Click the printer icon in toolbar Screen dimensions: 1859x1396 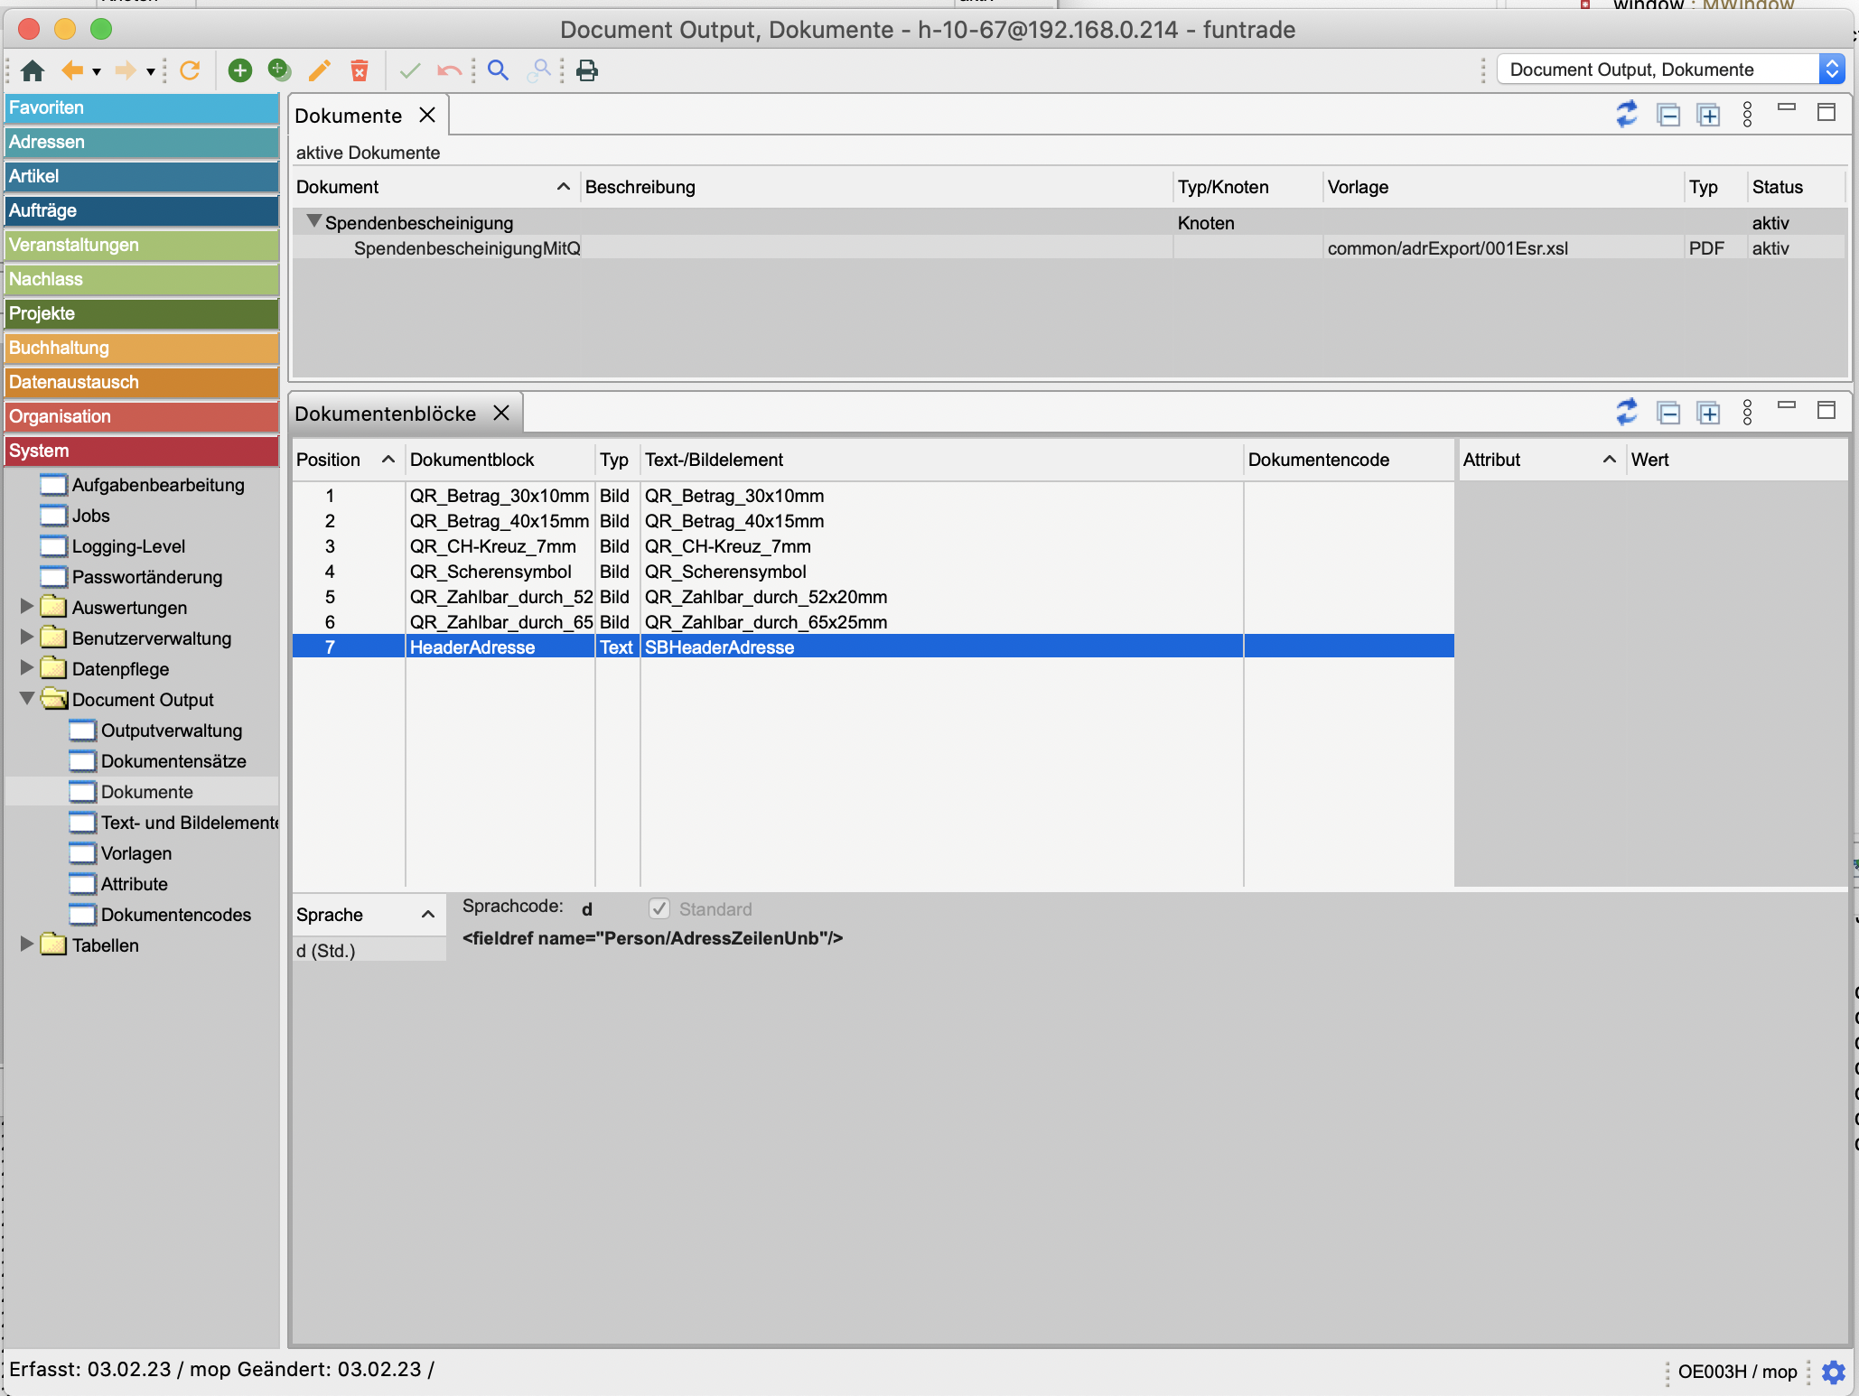tap(587, 70)
